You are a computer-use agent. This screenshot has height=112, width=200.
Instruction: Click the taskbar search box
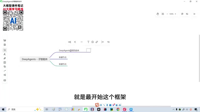point(25,109)
